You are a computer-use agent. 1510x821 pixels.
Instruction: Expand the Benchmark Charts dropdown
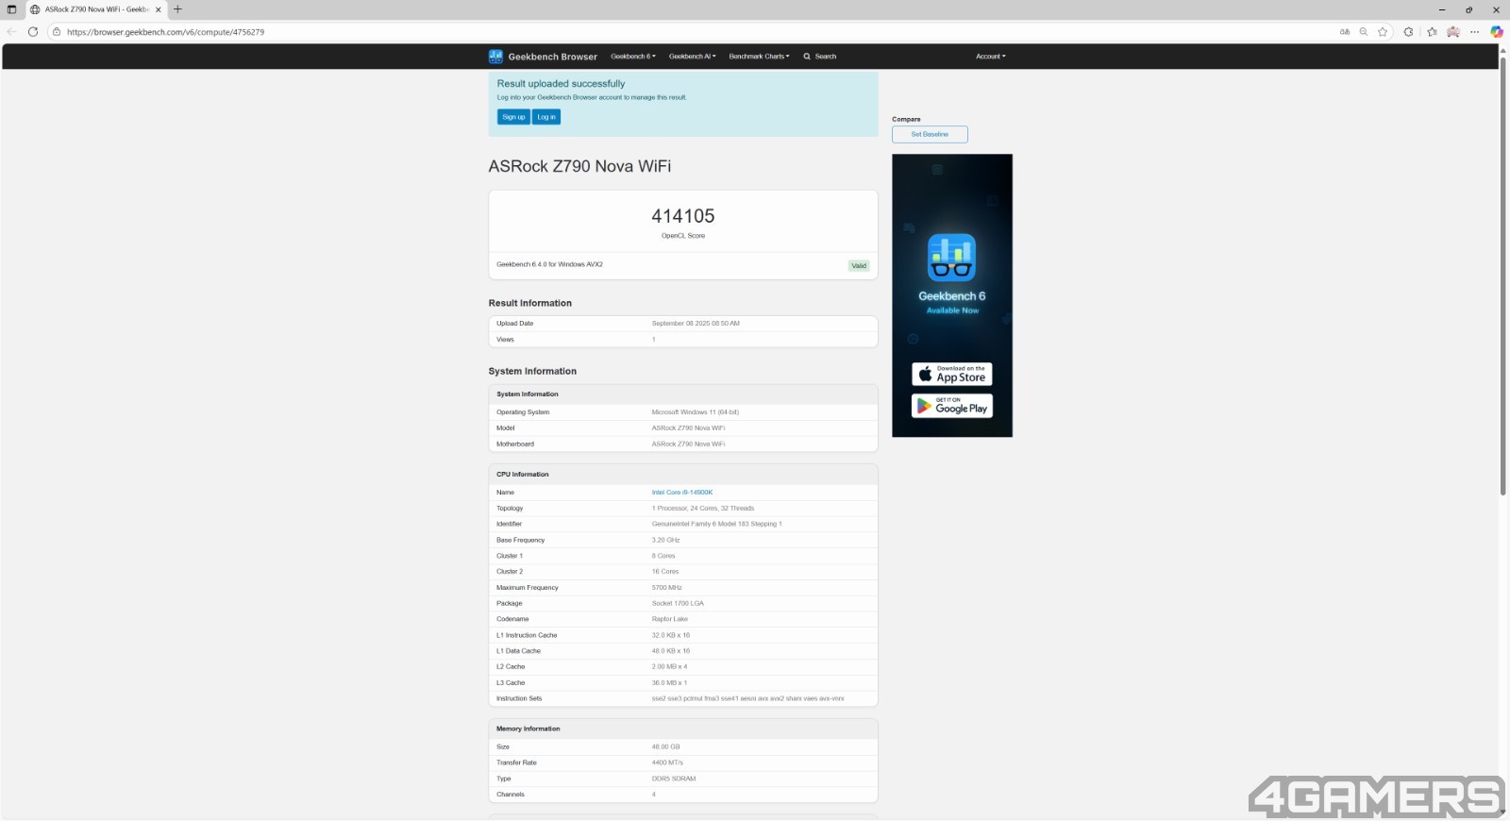point(759,57)
